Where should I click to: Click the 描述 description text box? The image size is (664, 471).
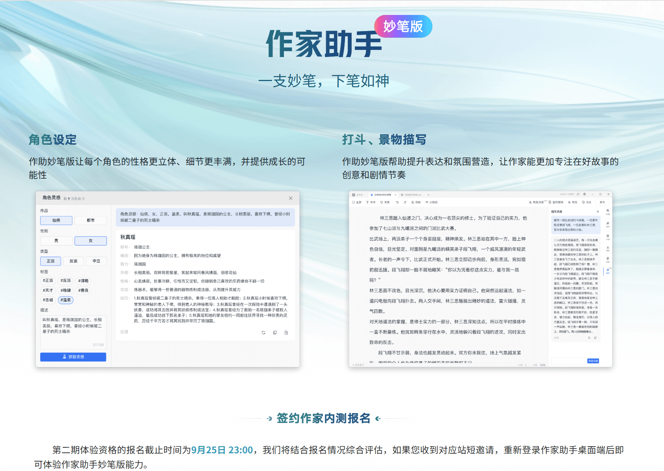pyautogui.click(x=73, y=331)
